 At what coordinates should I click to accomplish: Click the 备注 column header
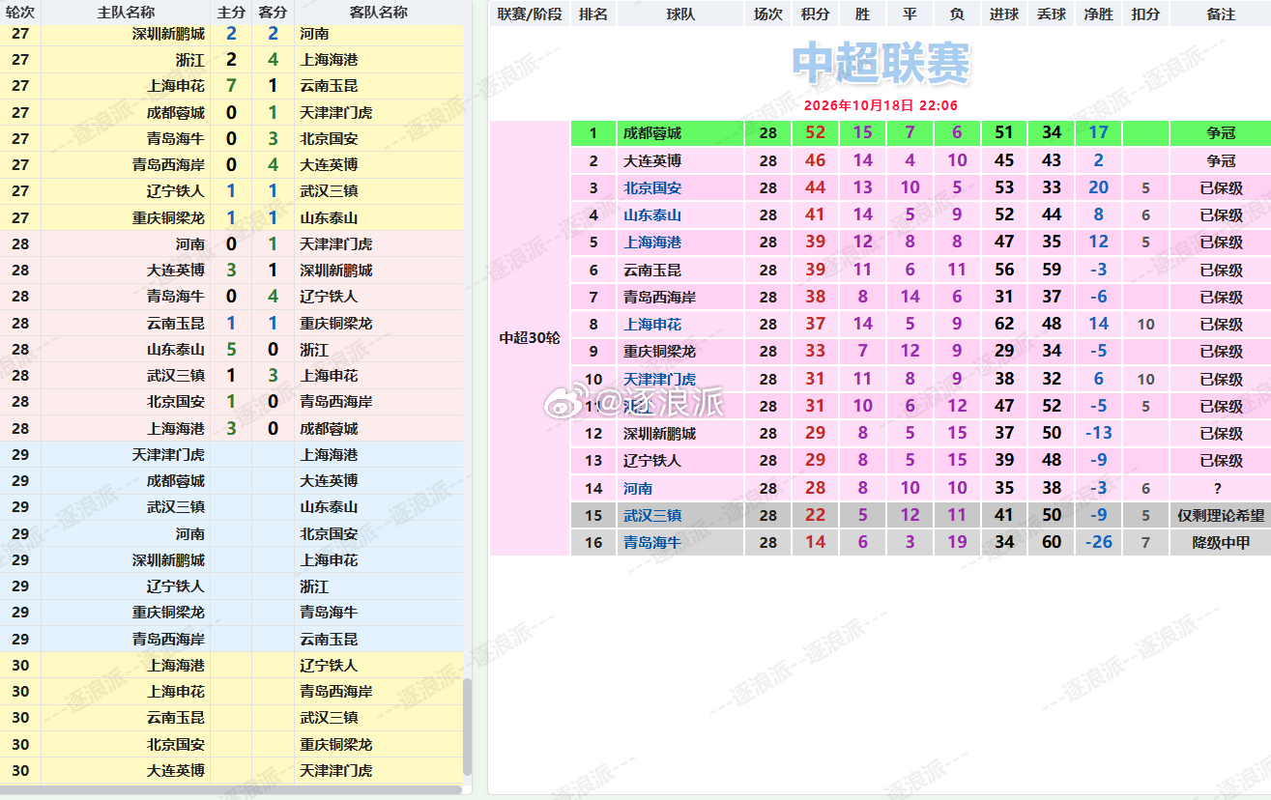1221,14
